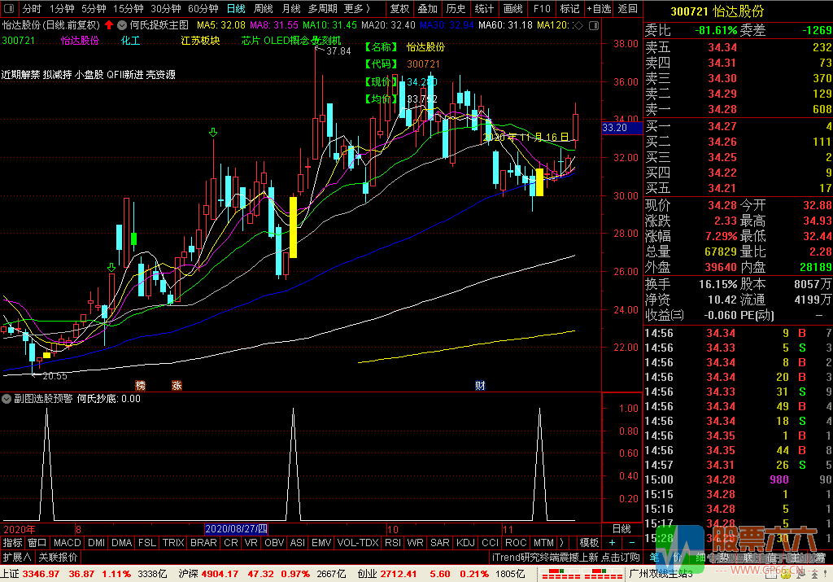Collapse the 副图选股预警 sub-chart indicator panel
Screen dimensions: 833x582
tap(7, 399)
